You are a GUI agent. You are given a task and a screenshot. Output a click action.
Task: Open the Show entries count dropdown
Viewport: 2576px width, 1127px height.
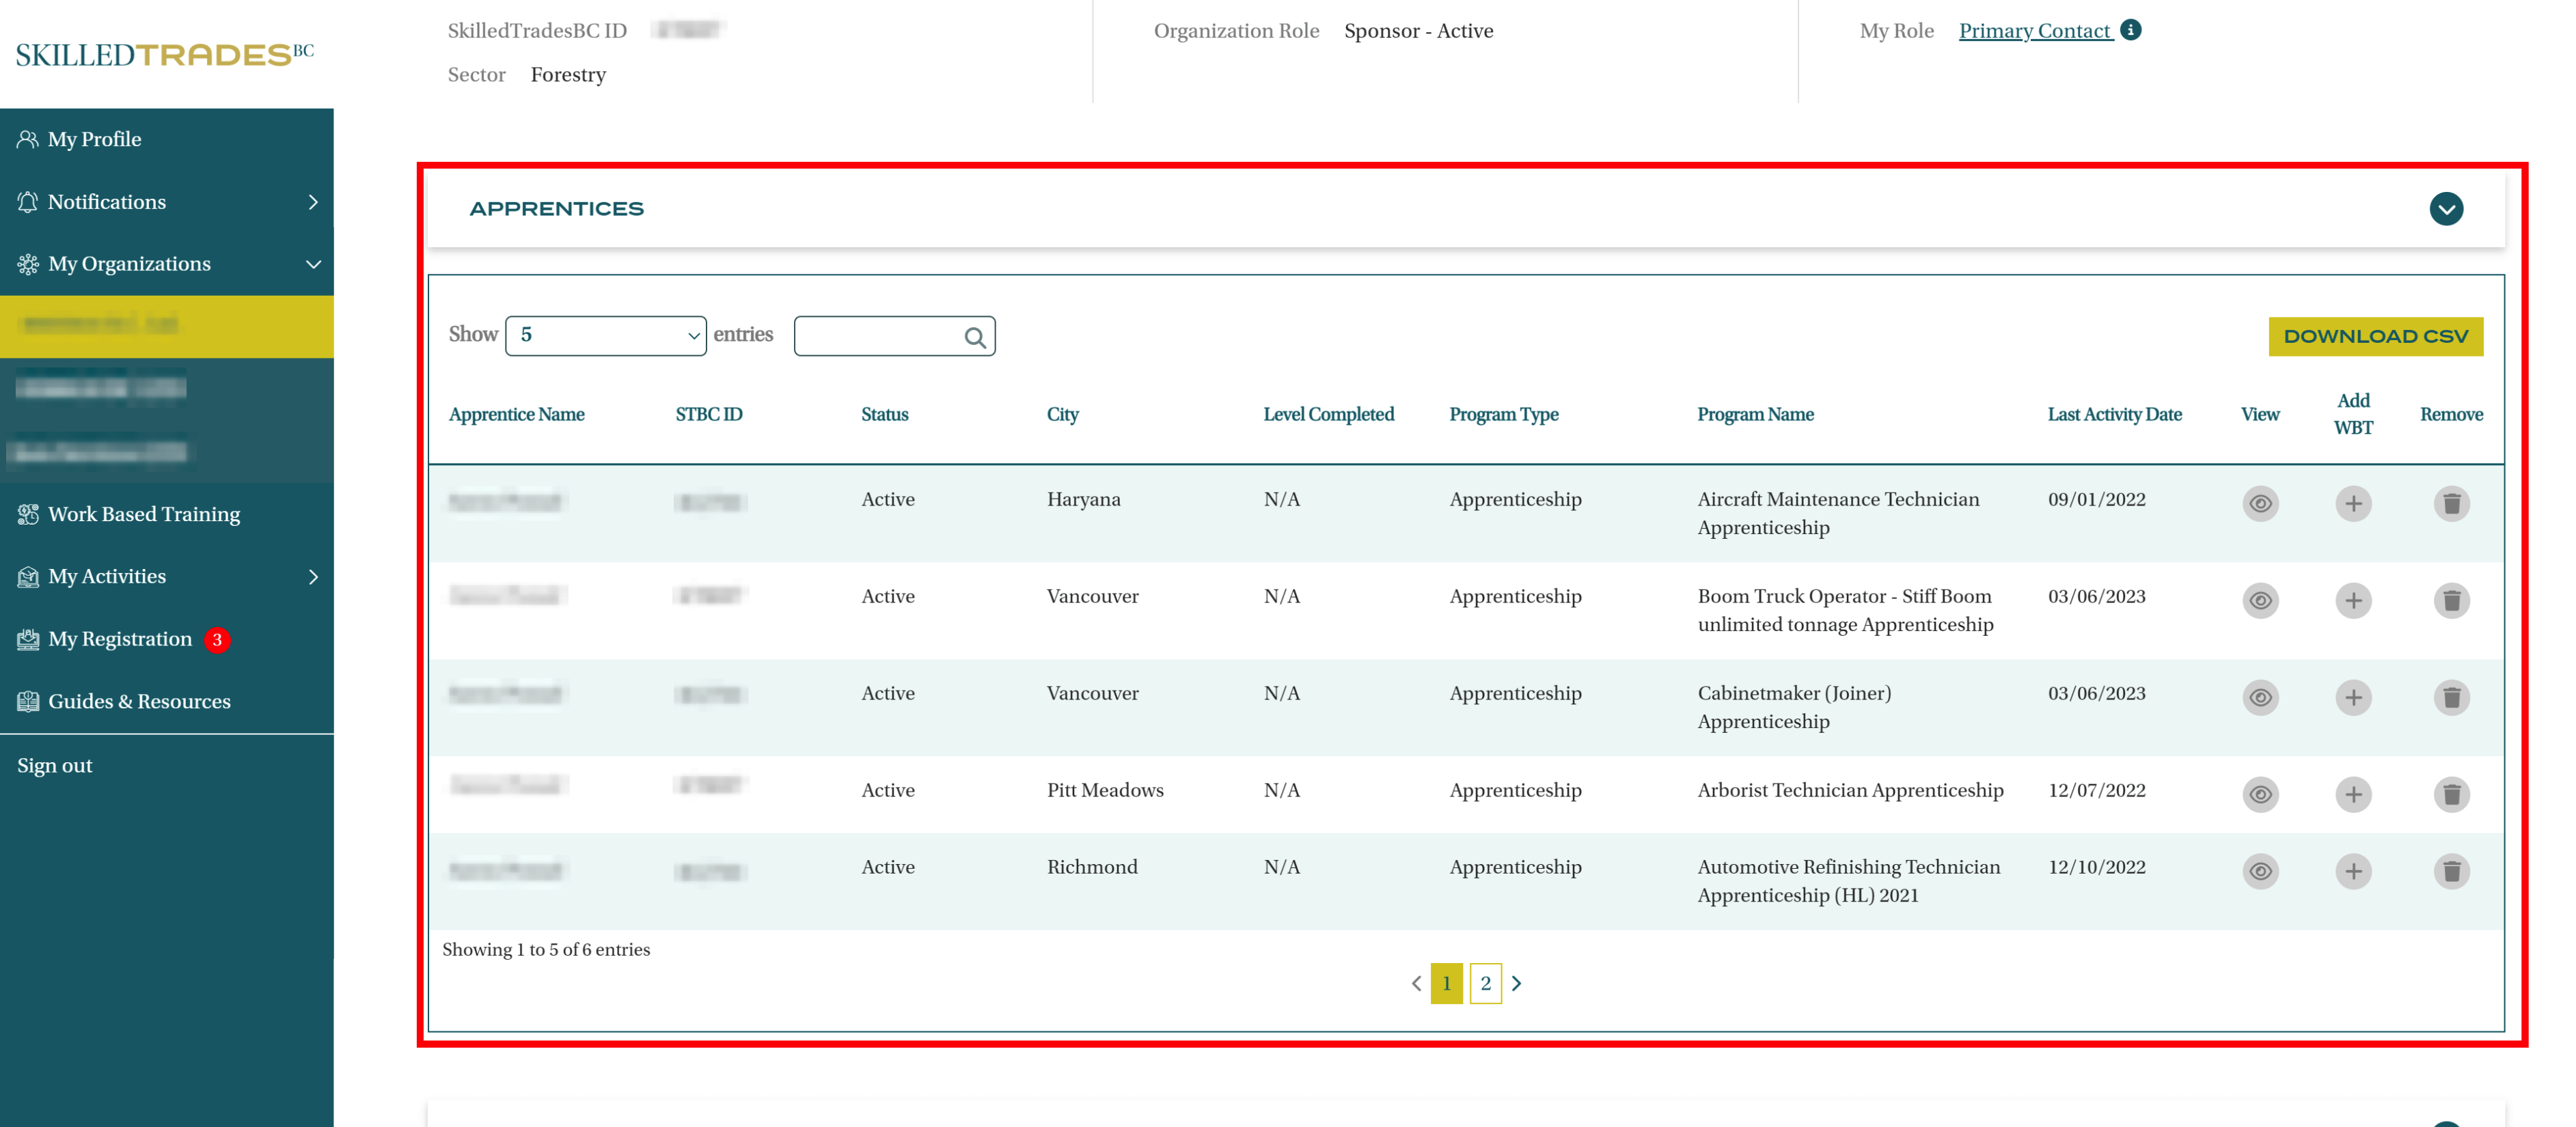(x=606, y=336)
